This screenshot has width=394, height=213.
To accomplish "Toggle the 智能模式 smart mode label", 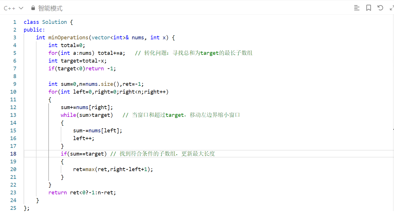I will 50,8.
